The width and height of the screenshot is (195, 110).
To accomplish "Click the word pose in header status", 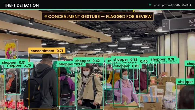I will pos(157,5).
